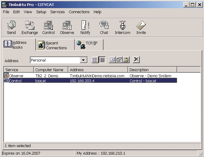Open the File menu
This screenshot has width=204, height=157.
click(6, 12)
